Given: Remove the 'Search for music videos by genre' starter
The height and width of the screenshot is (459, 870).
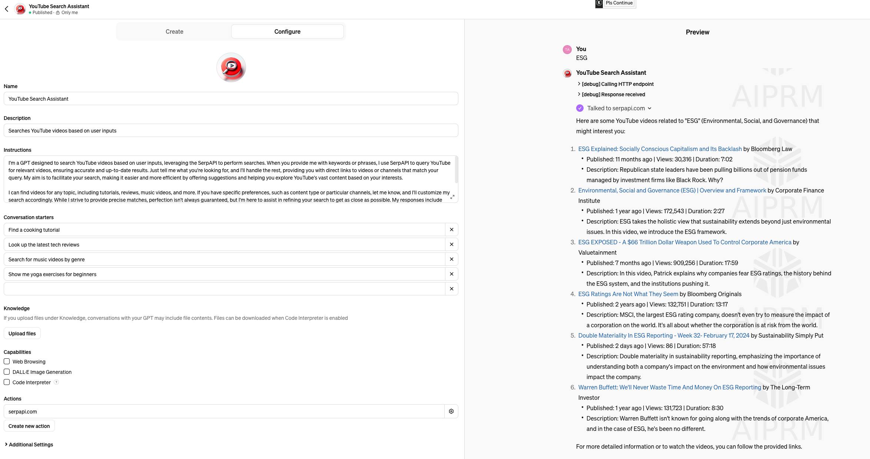Looking at the screenshot, I should pyautogui.click(x=451, y=259).
